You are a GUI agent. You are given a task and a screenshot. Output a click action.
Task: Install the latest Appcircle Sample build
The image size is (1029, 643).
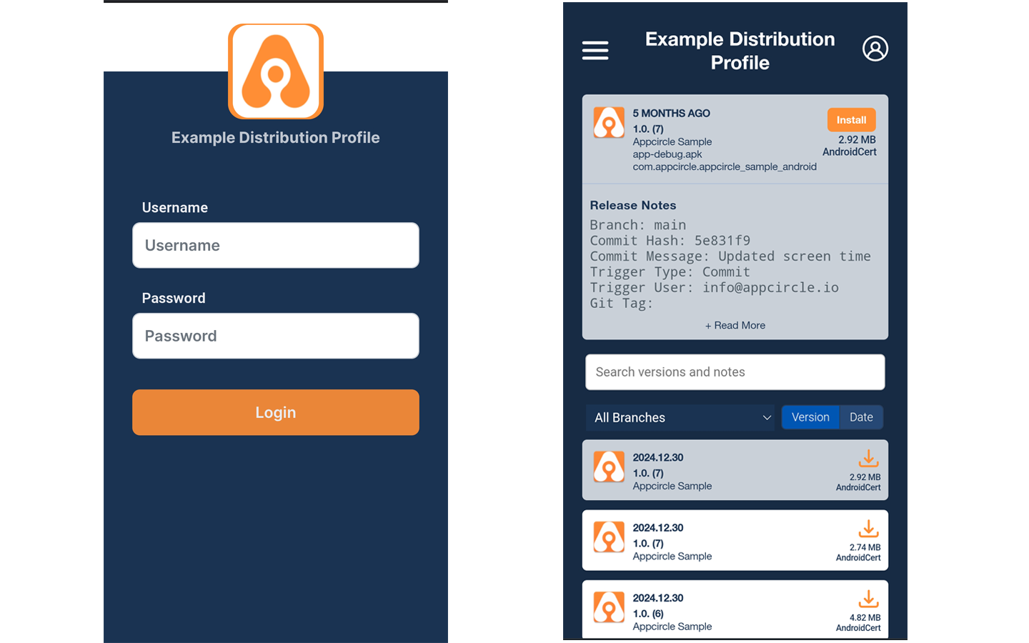[851, 120]
